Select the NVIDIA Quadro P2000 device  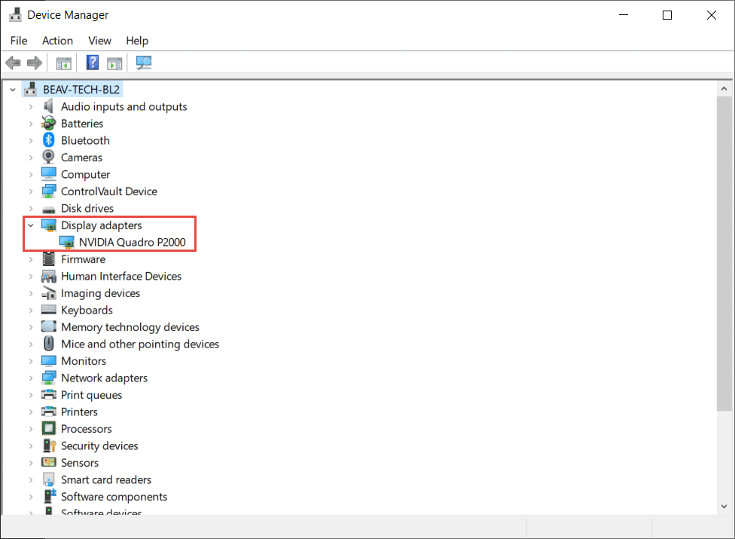(133, 243)
